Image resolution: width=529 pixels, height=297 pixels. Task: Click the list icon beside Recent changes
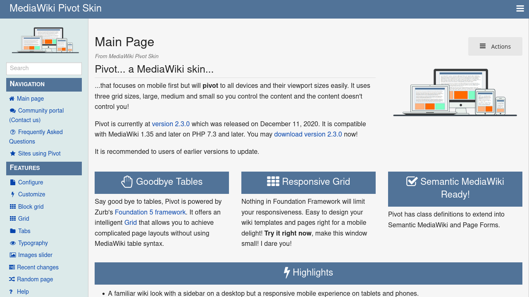[x=12, y=267]
